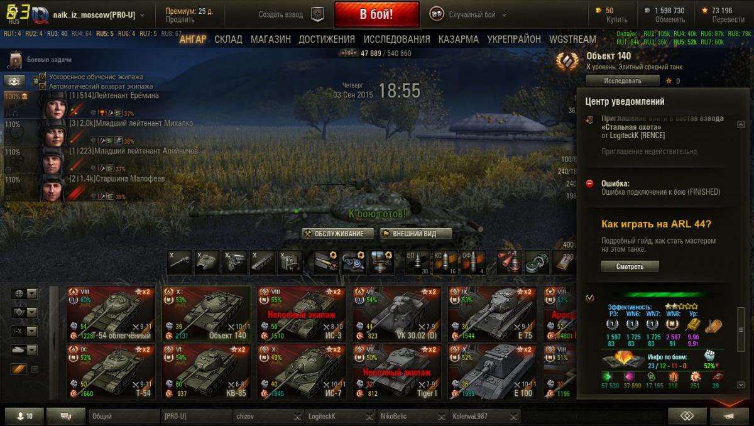
Task: Switch to the МАГАЗИН tab
Action: [x=271, y=39]
